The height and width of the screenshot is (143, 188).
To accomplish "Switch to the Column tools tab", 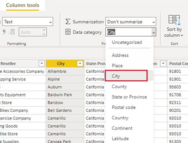I will [x=23, y=5].
